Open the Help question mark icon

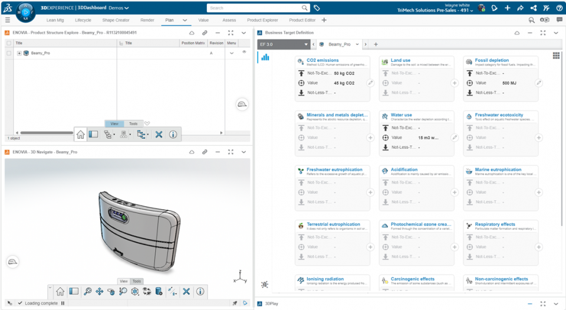click(x=559, y=8)
